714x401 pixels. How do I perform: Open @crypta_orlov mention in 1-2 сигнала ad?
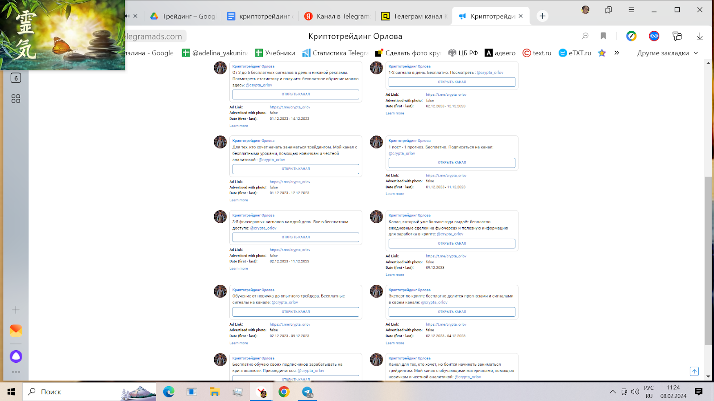[x=490, y=72]
